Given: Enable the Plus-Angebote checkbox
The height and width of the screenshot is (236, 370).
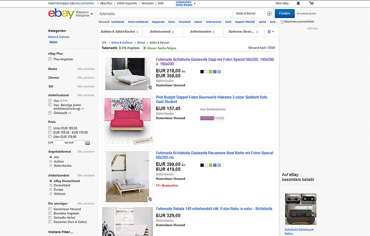Looking at the screenshot, I should (x=50, y=59).
